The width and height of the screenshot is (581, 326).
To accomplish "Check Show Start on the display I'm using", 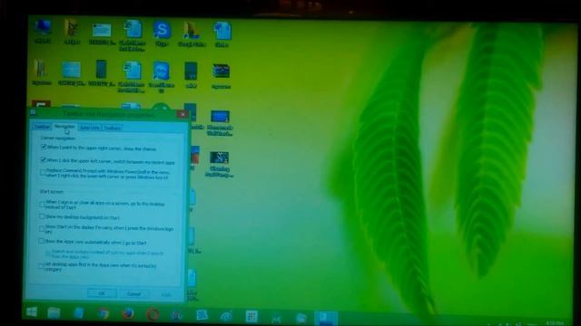I will point(42,229).
